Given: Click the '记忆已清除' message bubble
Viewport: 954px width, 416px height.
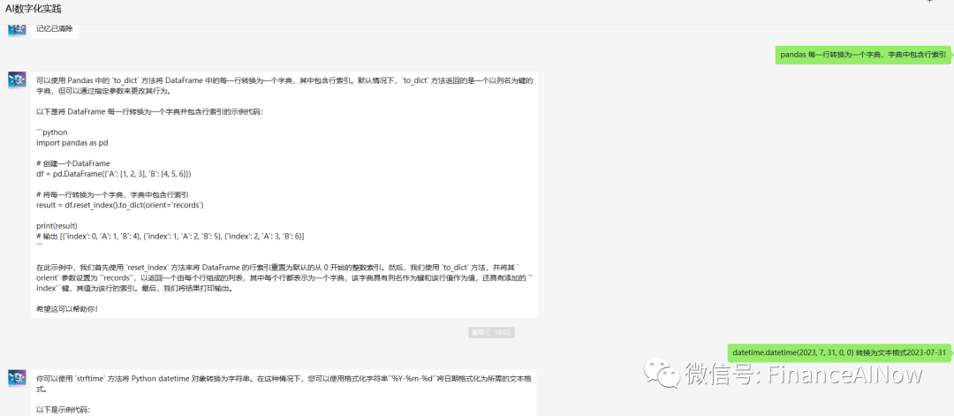Looking at the screenshot, I should (55, 28).
